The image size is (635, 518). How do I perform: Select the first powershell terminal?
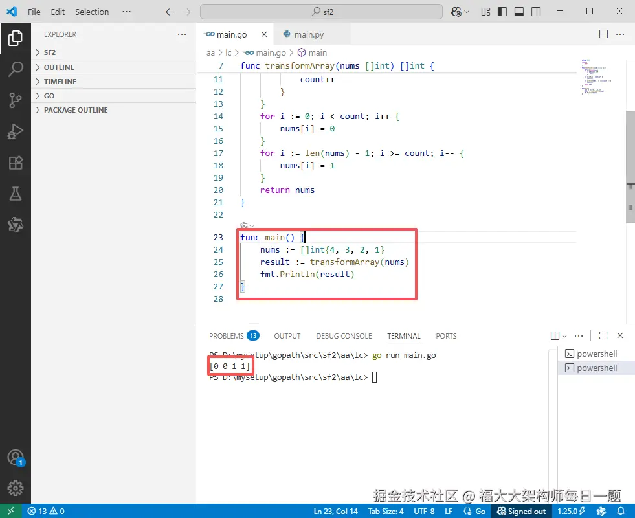point(596,354)
